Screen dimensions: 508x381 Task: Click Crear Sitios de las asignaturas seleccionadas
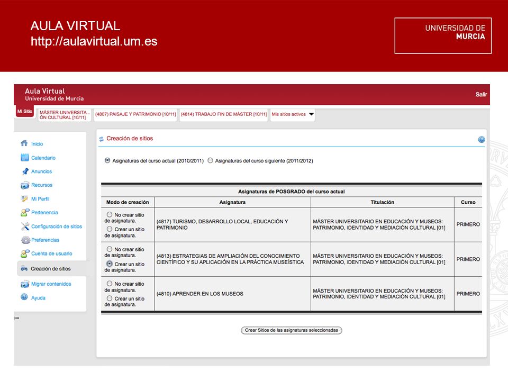tap(291, 330)
